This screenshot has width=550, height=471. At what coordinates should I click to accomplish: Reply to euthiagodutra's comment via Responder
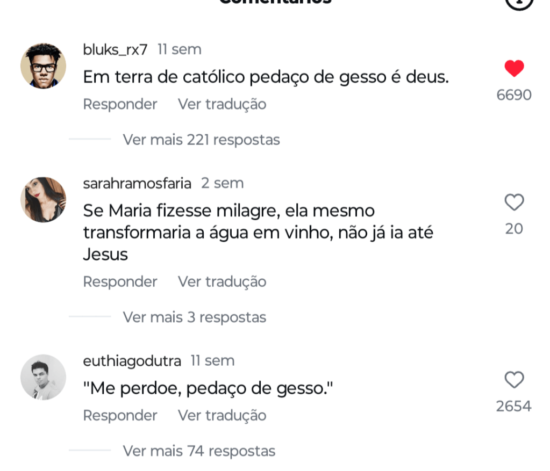120,416
